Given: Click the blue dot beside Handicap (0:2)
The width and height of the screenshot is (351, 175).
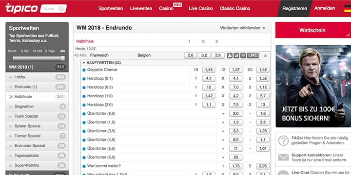Looking at the screenshot, I should pos(84,87).
